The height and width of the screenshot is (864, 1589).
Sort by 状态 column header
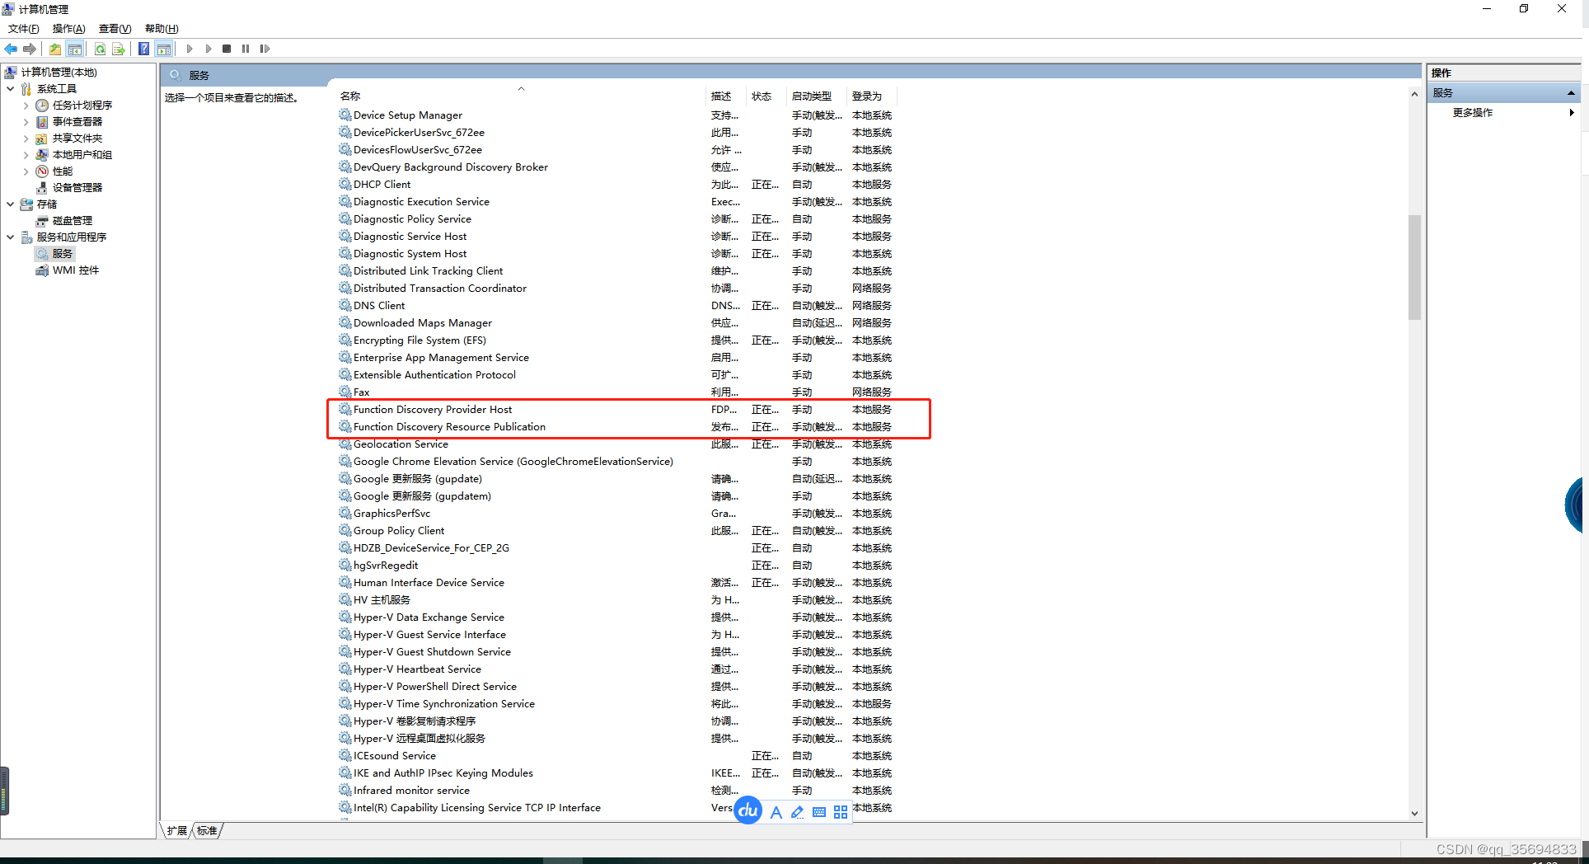point(766,96)
